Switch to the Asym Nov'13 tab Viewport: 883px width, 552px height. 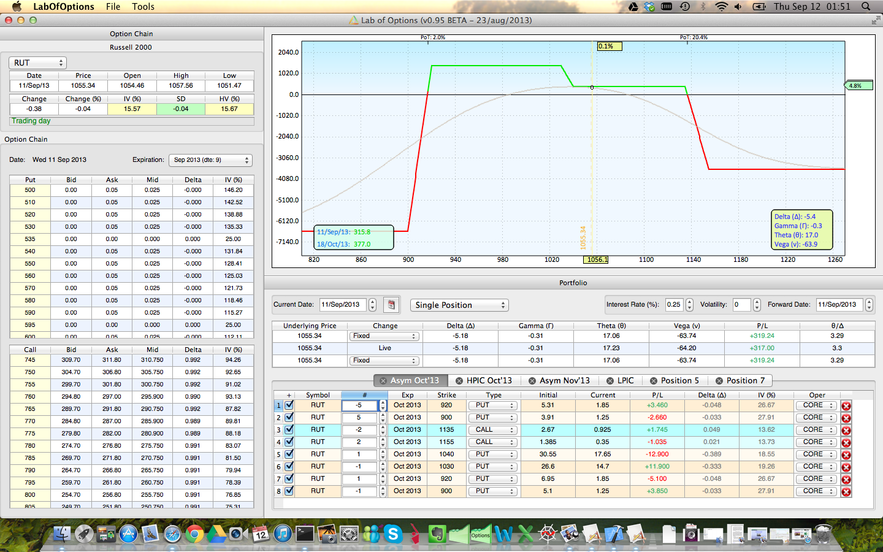click(564, 381)
